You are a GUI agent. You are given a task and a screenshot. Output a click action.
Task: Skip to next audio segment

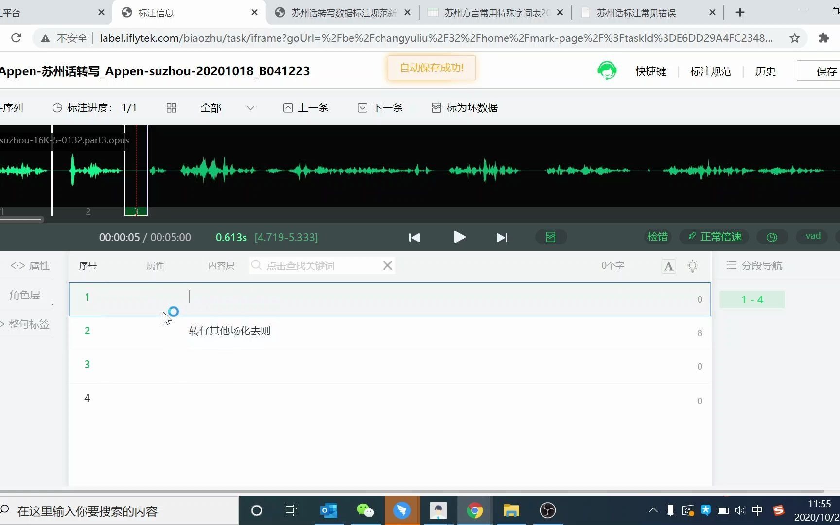pyautogui.click(x=502, y=238)
